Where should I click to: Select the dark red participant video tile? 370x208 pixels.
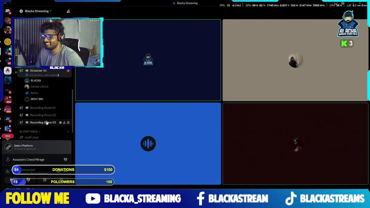[x=295, y=144]
